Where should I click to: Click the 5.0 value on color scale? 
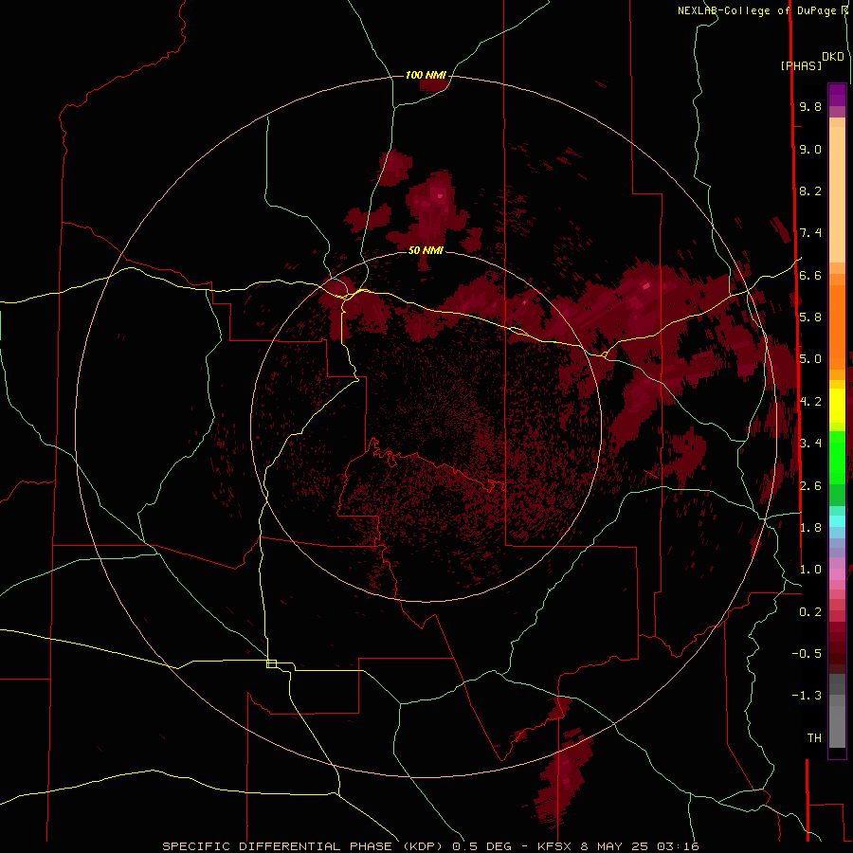810,359
